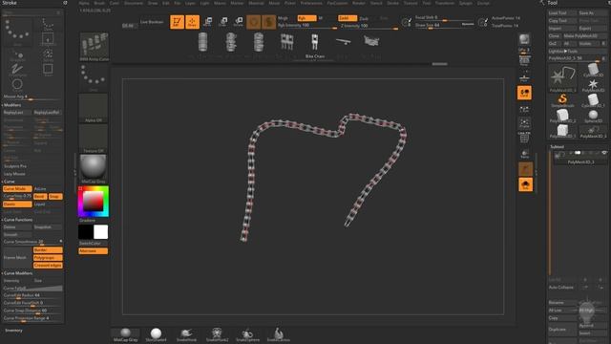
Task: Open the IMM Army Curve brush selector
Action: [x=94, y=47]
